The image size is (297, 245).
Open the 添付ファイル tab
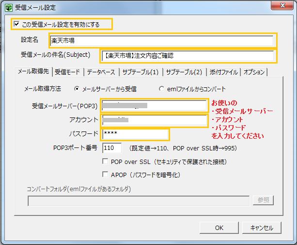point(223,72)
